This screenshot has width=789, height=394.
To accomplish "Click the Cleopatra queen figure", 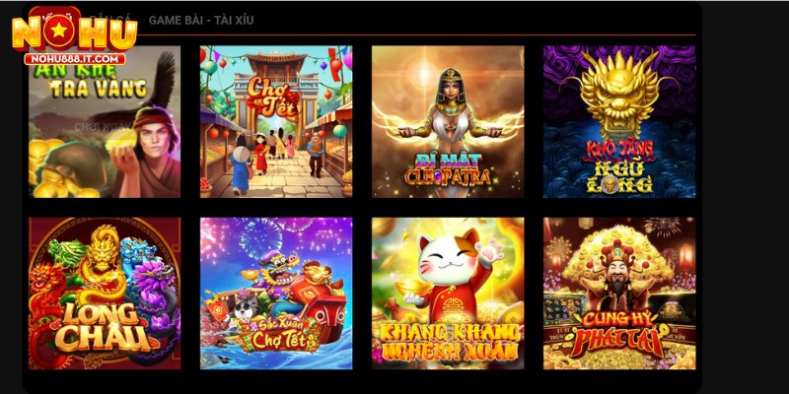I will coord(449,118).
